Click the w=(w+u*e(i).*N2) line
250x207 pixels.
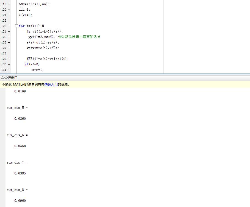pos(43,48)
